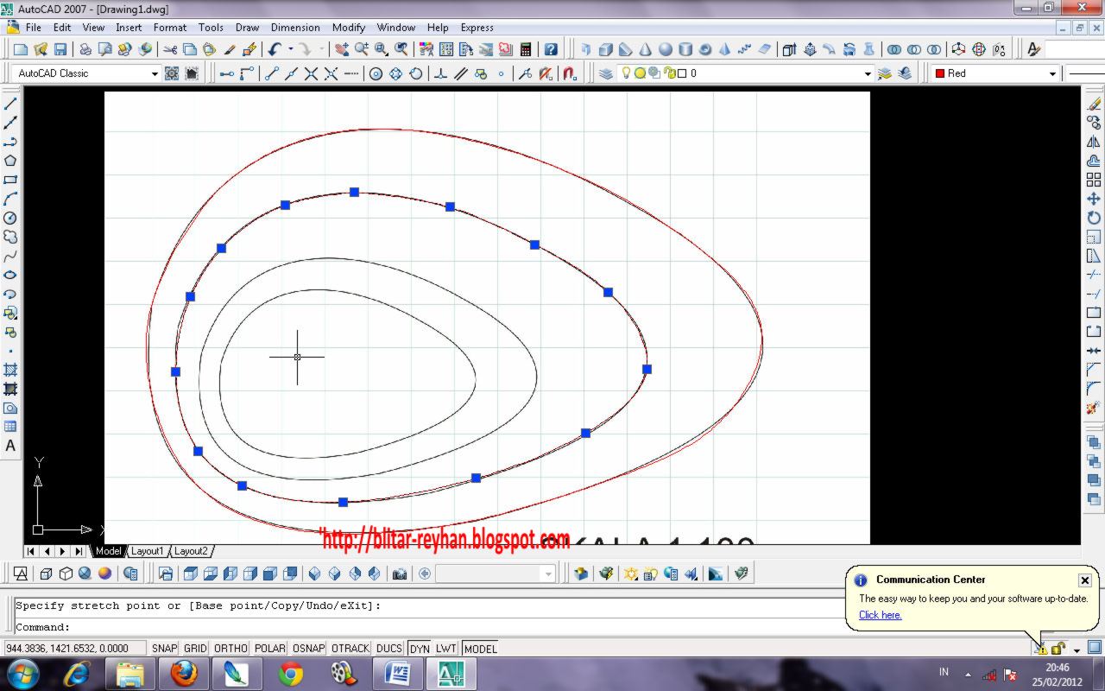Expand the layer list dropdown
The width and height of the screenshot is (1105, 691).
pos(868,74)
